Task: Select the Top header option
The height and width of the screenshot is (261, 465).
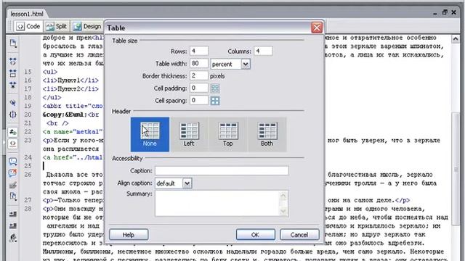Action: click(227, 134)
